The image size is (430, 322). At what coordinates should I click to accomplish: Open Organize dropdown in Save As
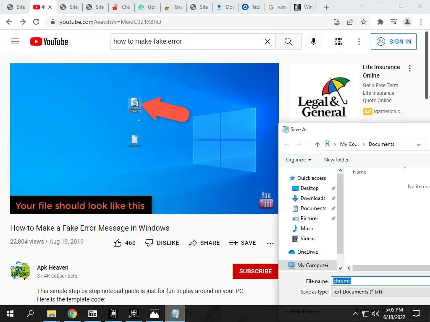coord(299,160)
